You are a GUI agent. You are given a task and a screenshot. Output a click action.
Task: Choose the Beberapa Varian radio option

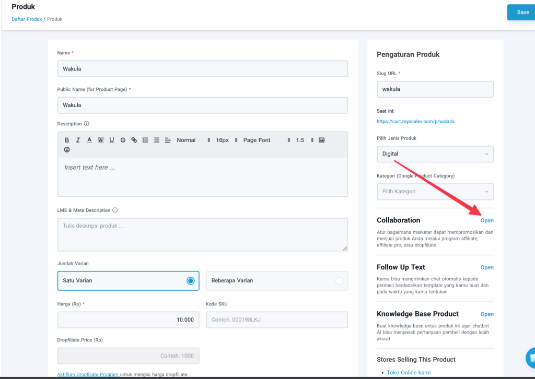coord(339,281)
